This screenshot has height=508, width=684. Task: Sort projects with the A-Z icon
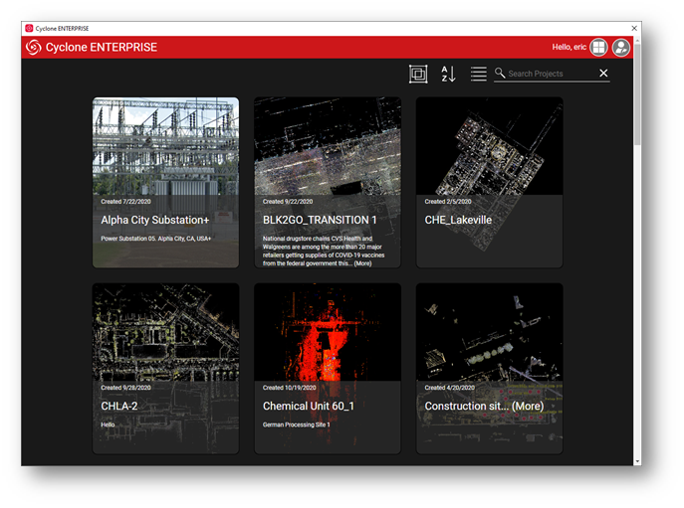(448, 74)
